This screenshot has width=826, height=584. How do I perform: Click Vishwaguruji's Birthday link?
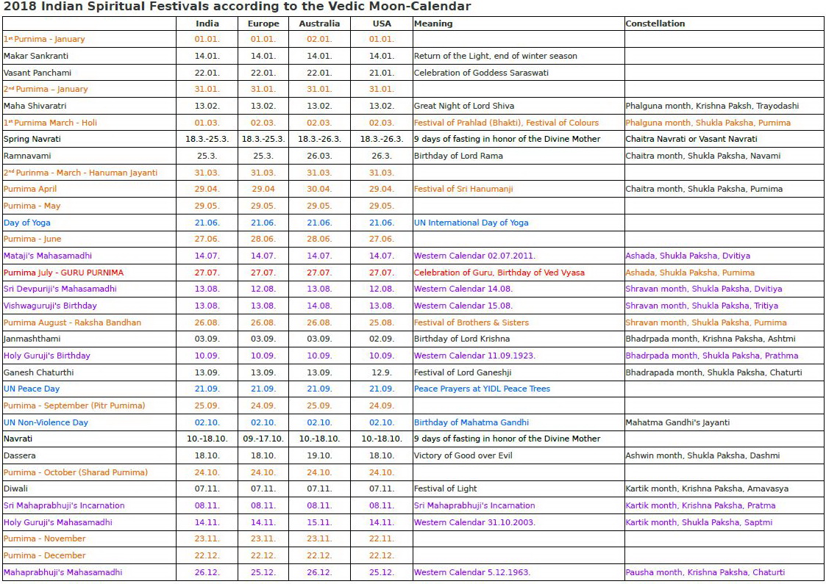[50, 306]
